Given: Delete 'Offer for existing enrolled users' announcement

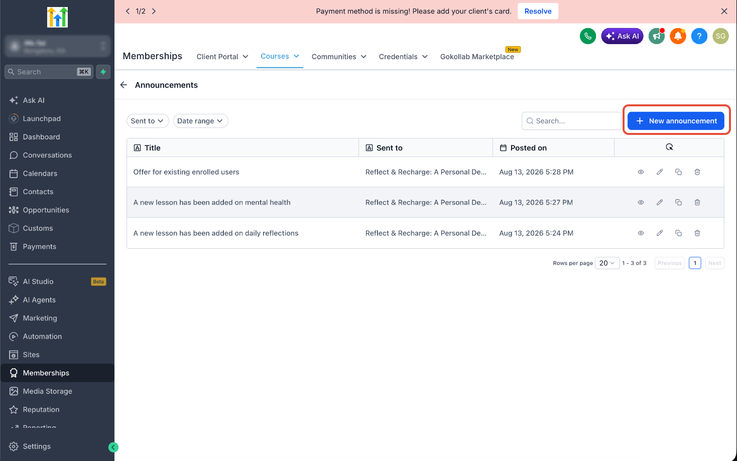Looking at the screenshot, I should (x=697, y=172).
